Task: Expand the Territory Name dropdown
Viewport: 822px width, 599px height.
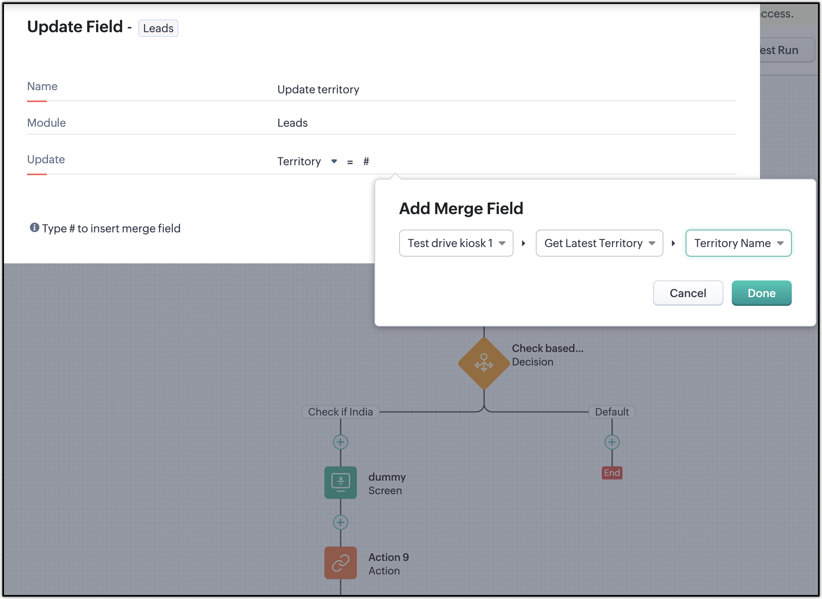Action: [738, 243]
